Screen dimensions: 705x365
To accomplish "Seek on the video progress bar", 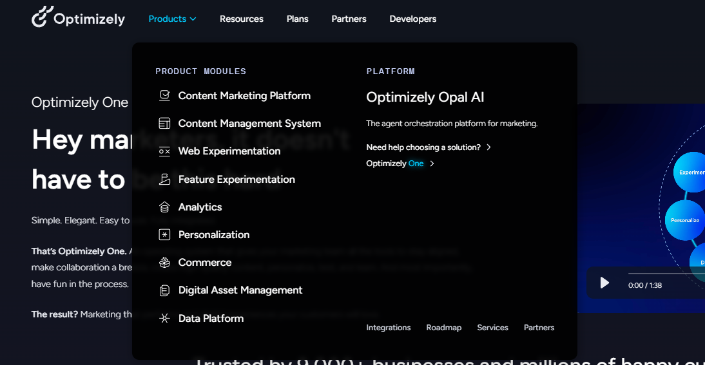I will [666, 273].
